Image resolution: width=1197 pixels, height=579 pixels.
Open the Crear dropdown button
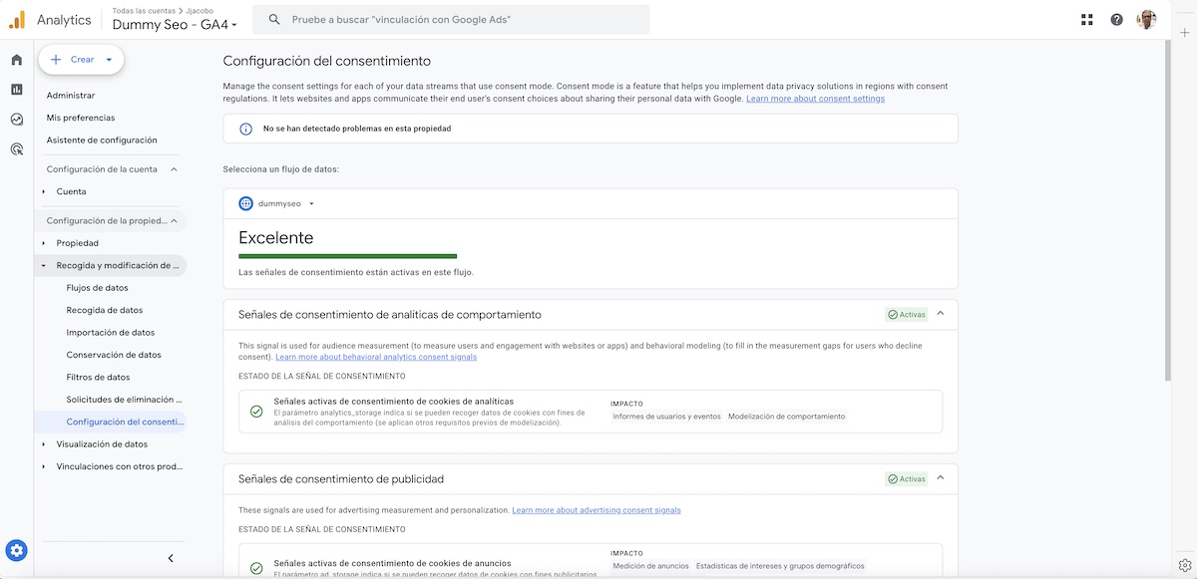[82, 60]
